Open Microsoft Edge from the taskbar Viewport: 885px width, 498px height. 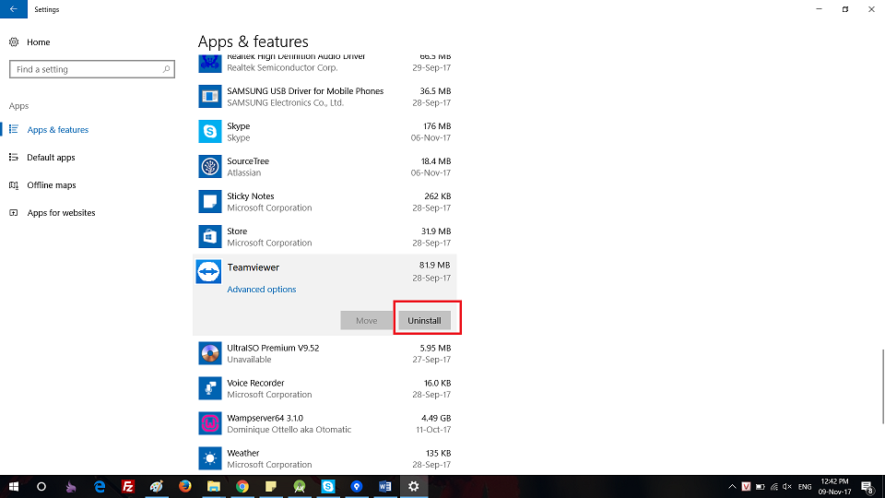(x=100, y=487)
